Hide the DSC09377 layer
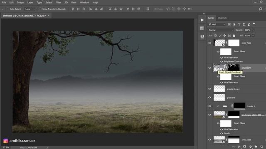Viewport: 266px width, 149px height. (x=209, y=68)
